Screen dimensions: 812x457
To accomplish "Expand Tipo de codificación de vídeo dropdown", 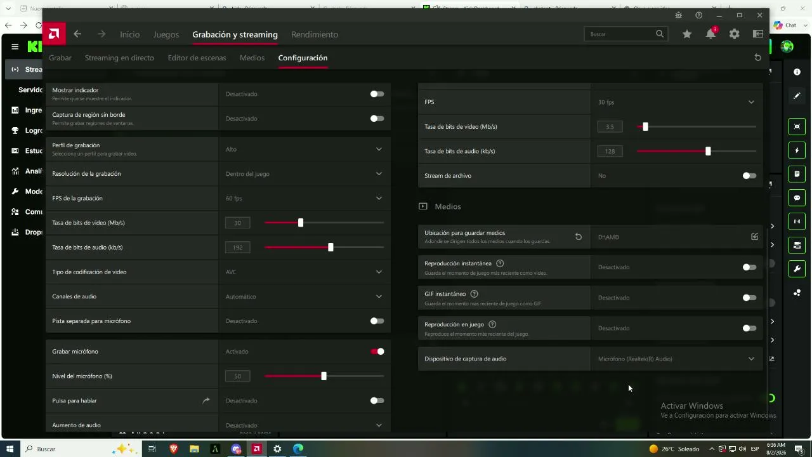I will pyautogui.click(x=304, y=272).
